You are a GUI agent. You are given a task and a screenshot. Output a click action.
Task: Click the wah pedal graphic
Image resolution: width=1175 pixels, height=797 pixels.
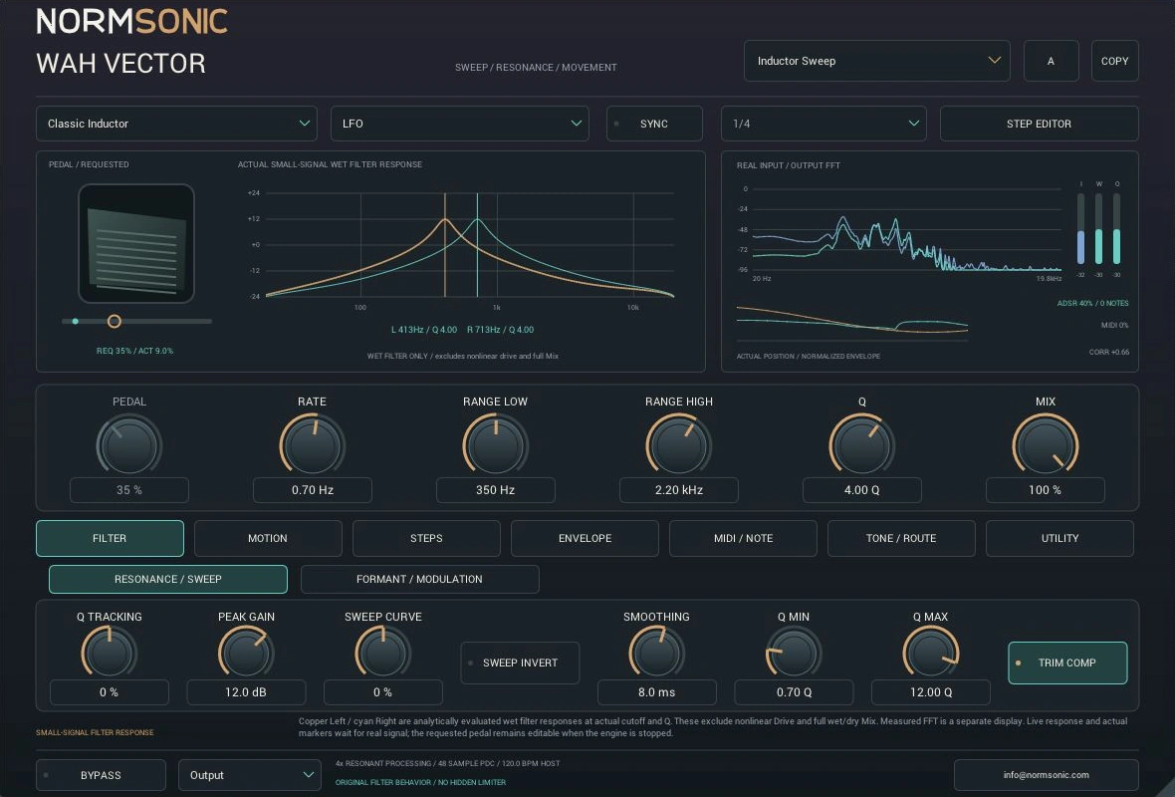tap(136, 244)
